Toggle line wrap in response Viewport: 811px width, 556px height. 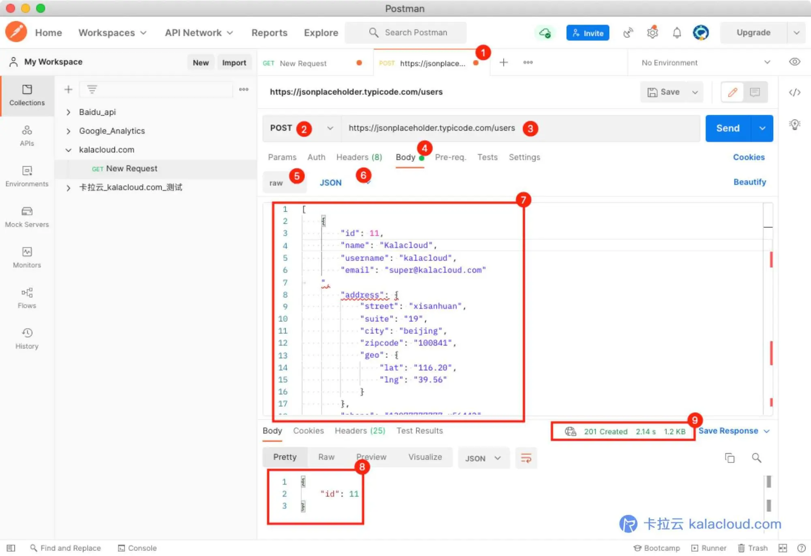(526, 458)
